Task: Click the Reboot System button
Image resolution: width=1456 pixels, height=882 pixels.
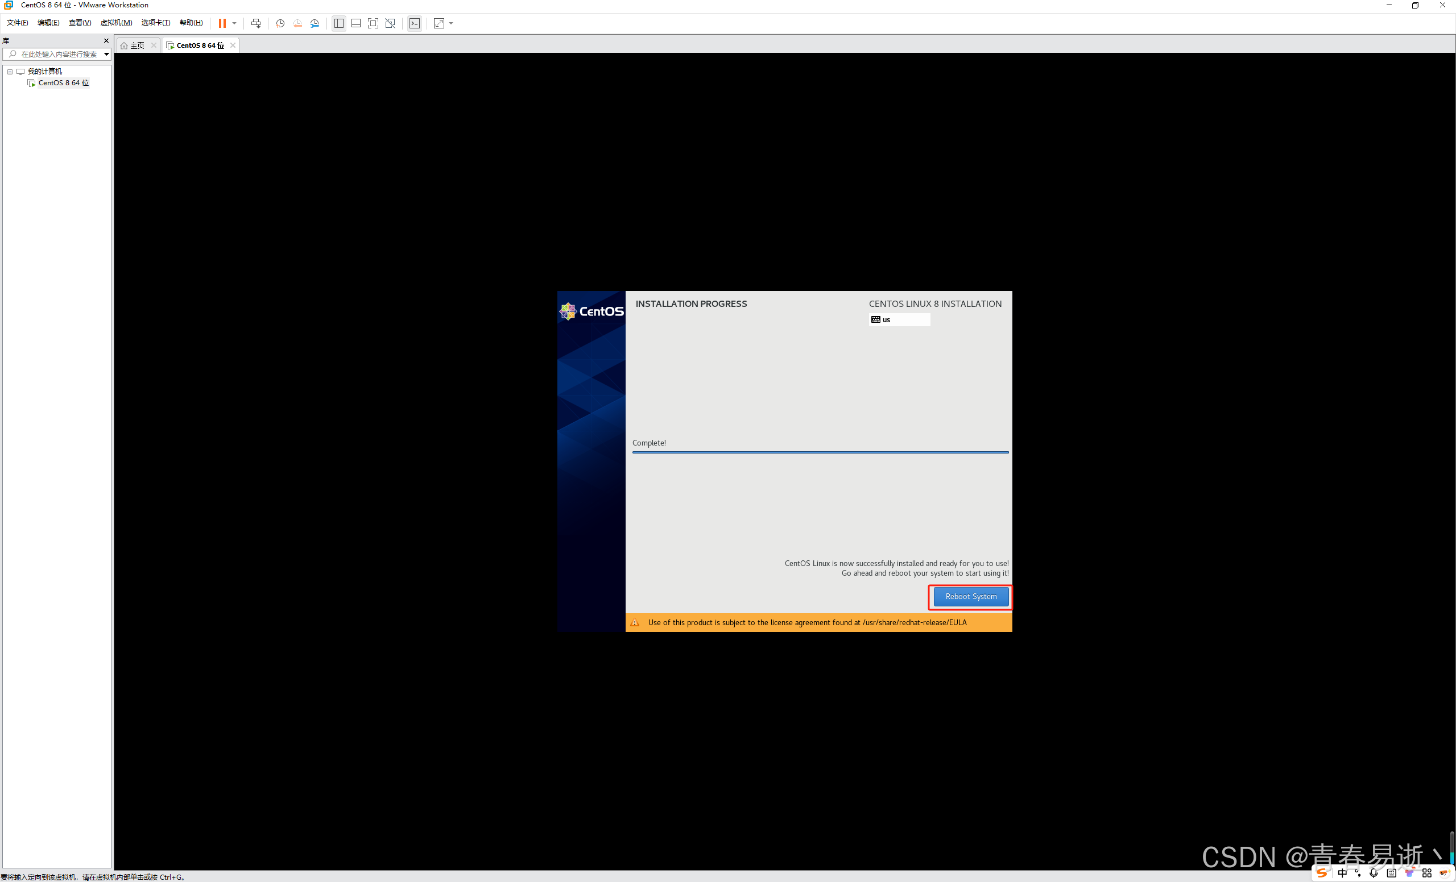Action: point(970,597)
